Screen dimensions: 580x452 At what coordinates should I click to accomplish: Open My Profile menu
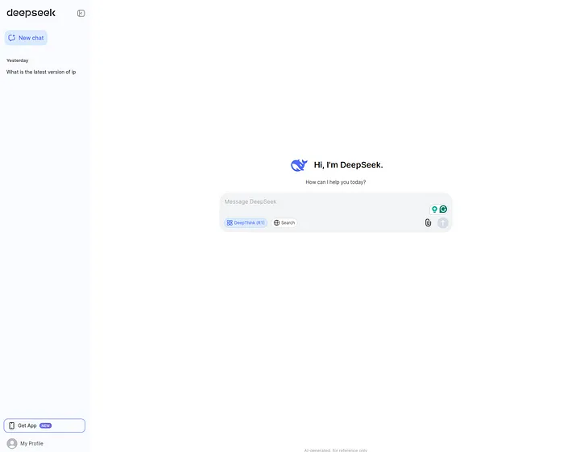(x=31, y=443)
